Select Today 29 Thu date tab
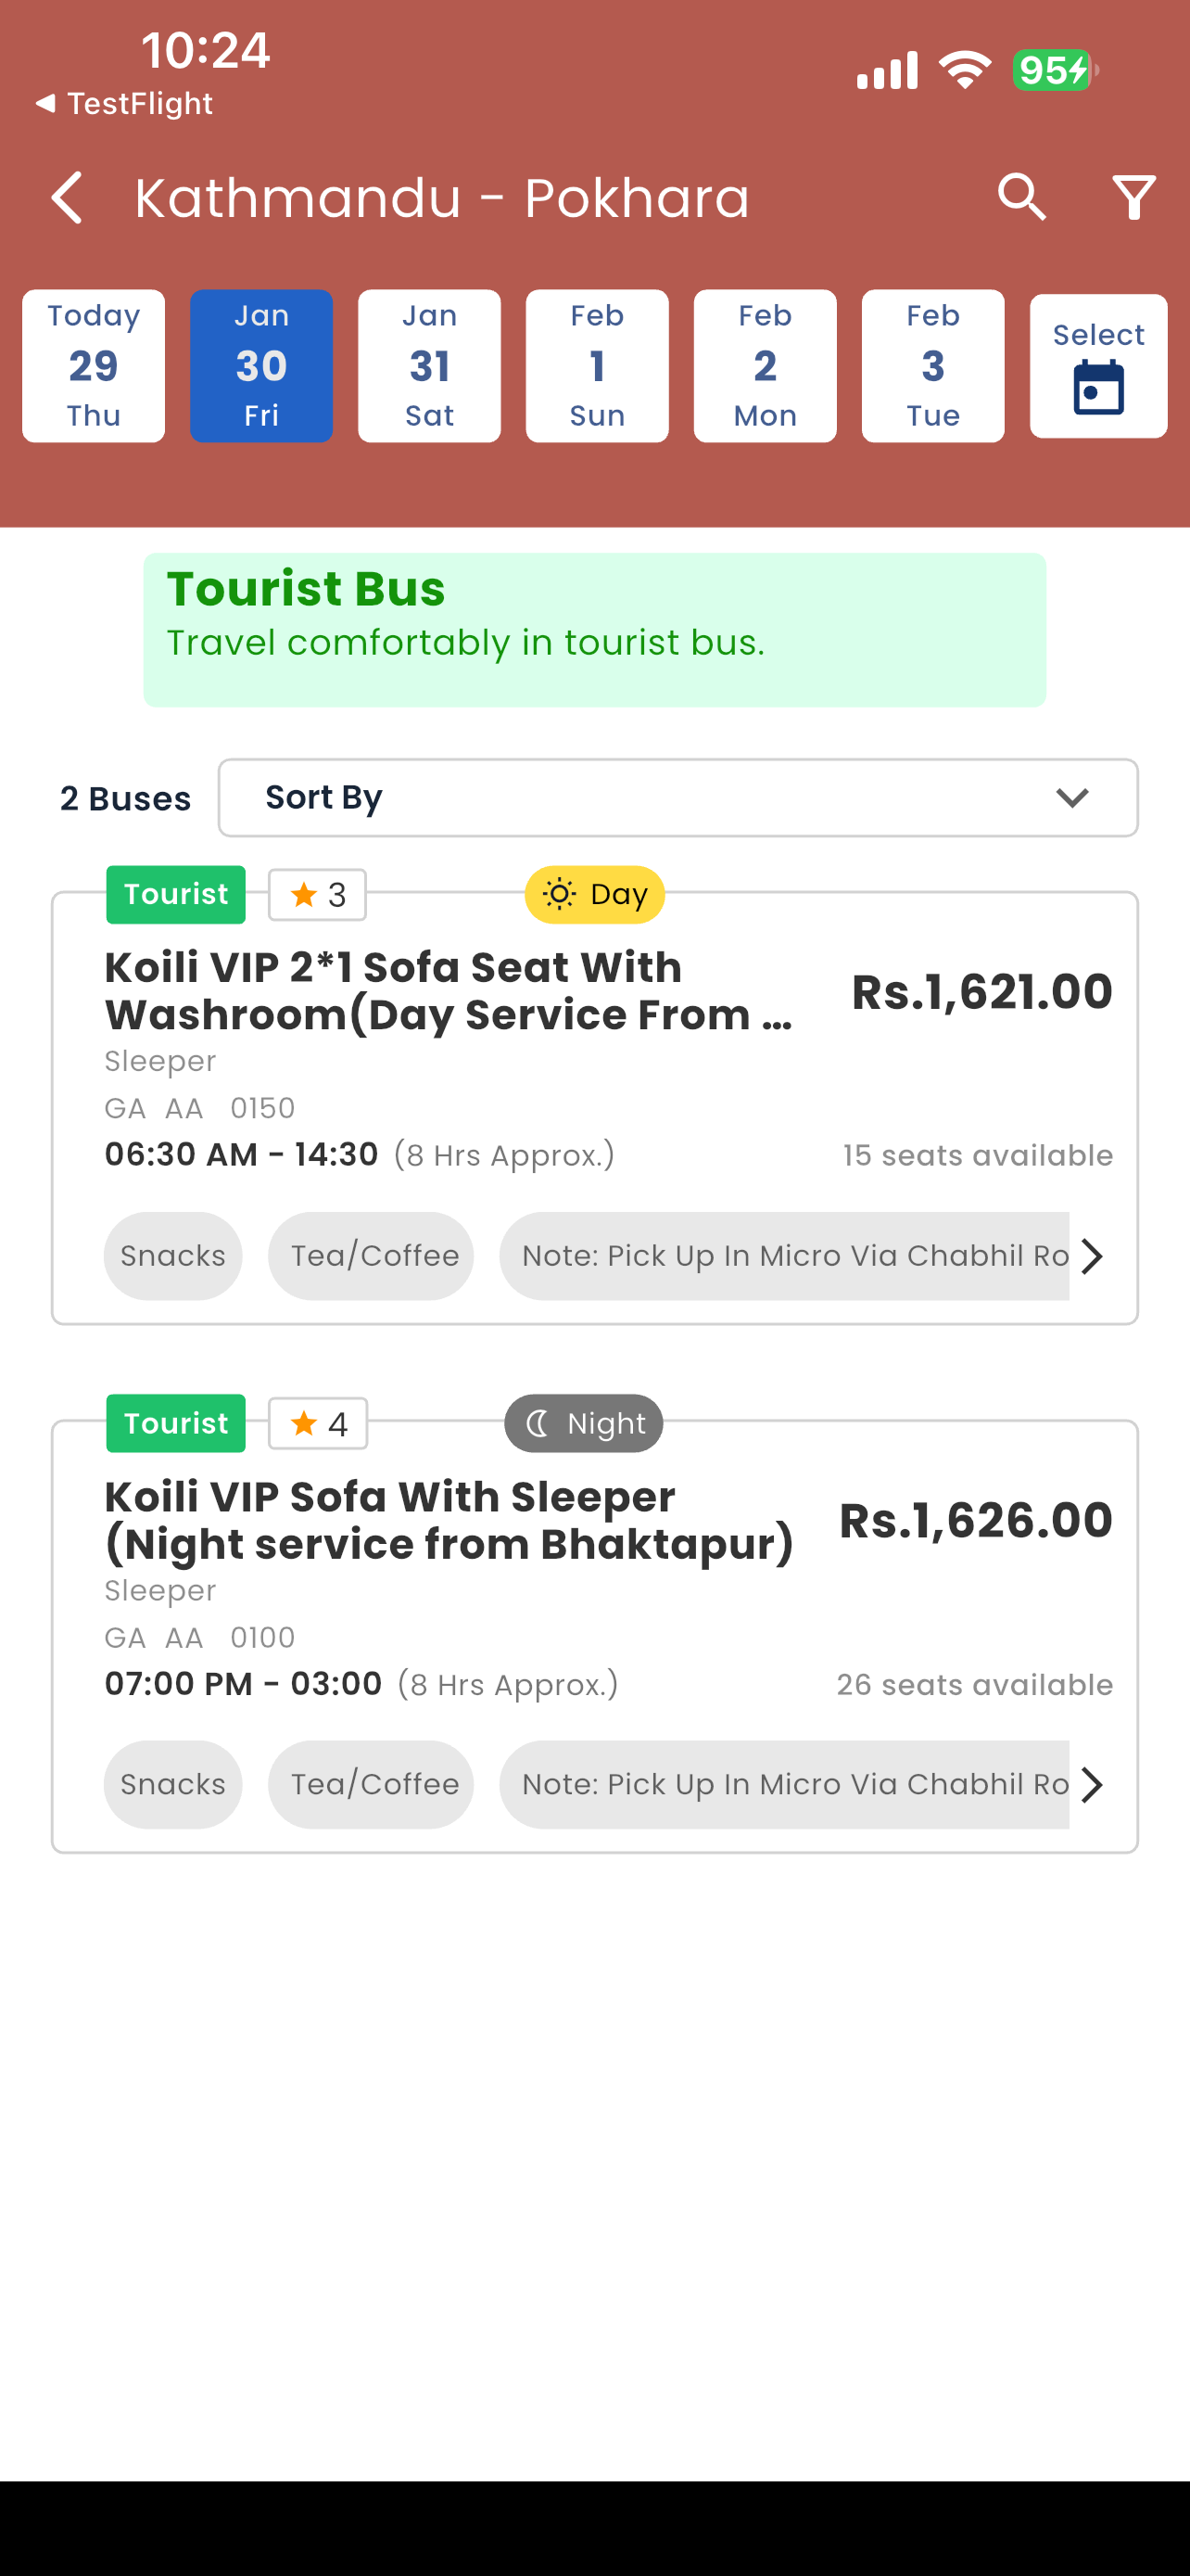Screen dimensions: 1190x2576 pos(94,366)
